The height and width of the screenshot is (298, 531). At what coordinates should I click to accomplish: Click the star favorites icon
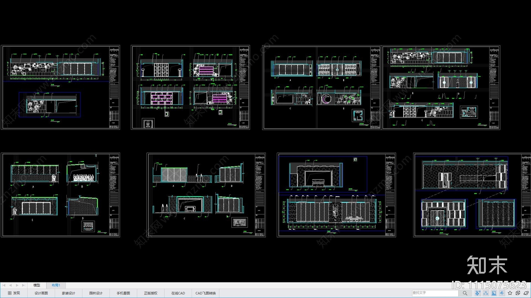(x=510, y=293)
